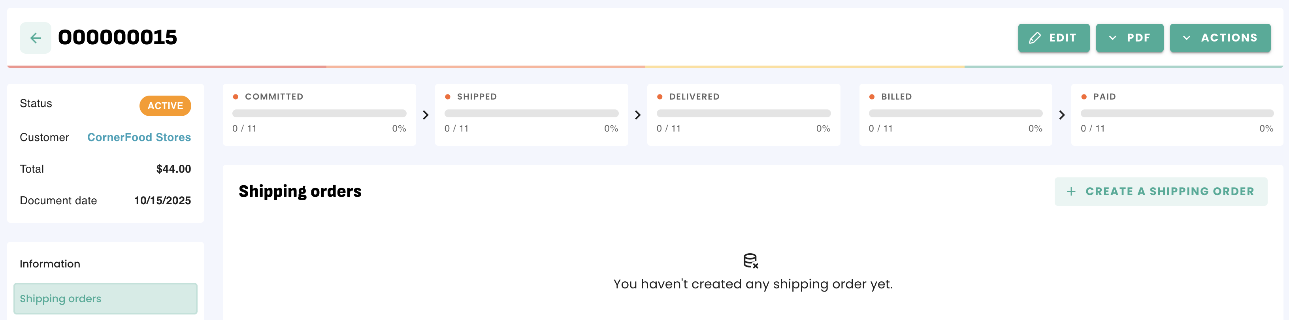The height and width of the screenshot is (320, 1289).
Task: Click chevron arrow between Committed and Shipped
Action: point(425,115)
